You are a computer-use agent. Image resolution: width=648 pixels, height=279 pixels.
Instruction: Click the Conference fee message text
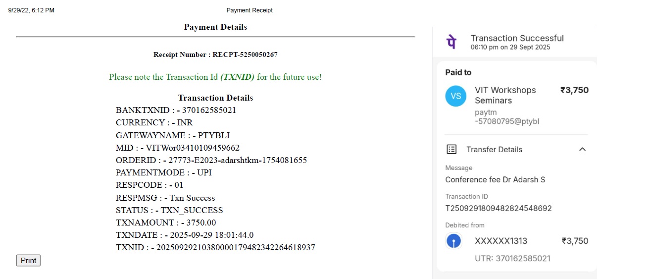pyautogui.click(x=495, y=179)
